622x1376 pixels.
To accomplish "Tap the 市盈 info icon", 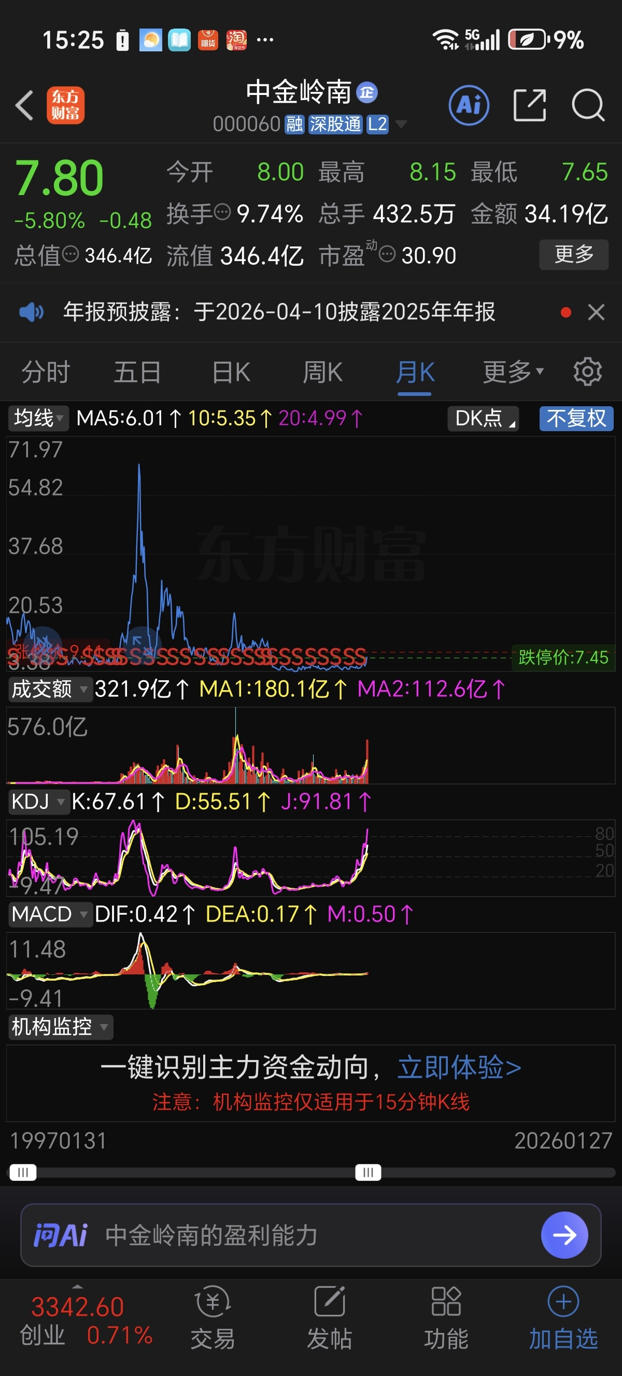I will tap(387, 254).
